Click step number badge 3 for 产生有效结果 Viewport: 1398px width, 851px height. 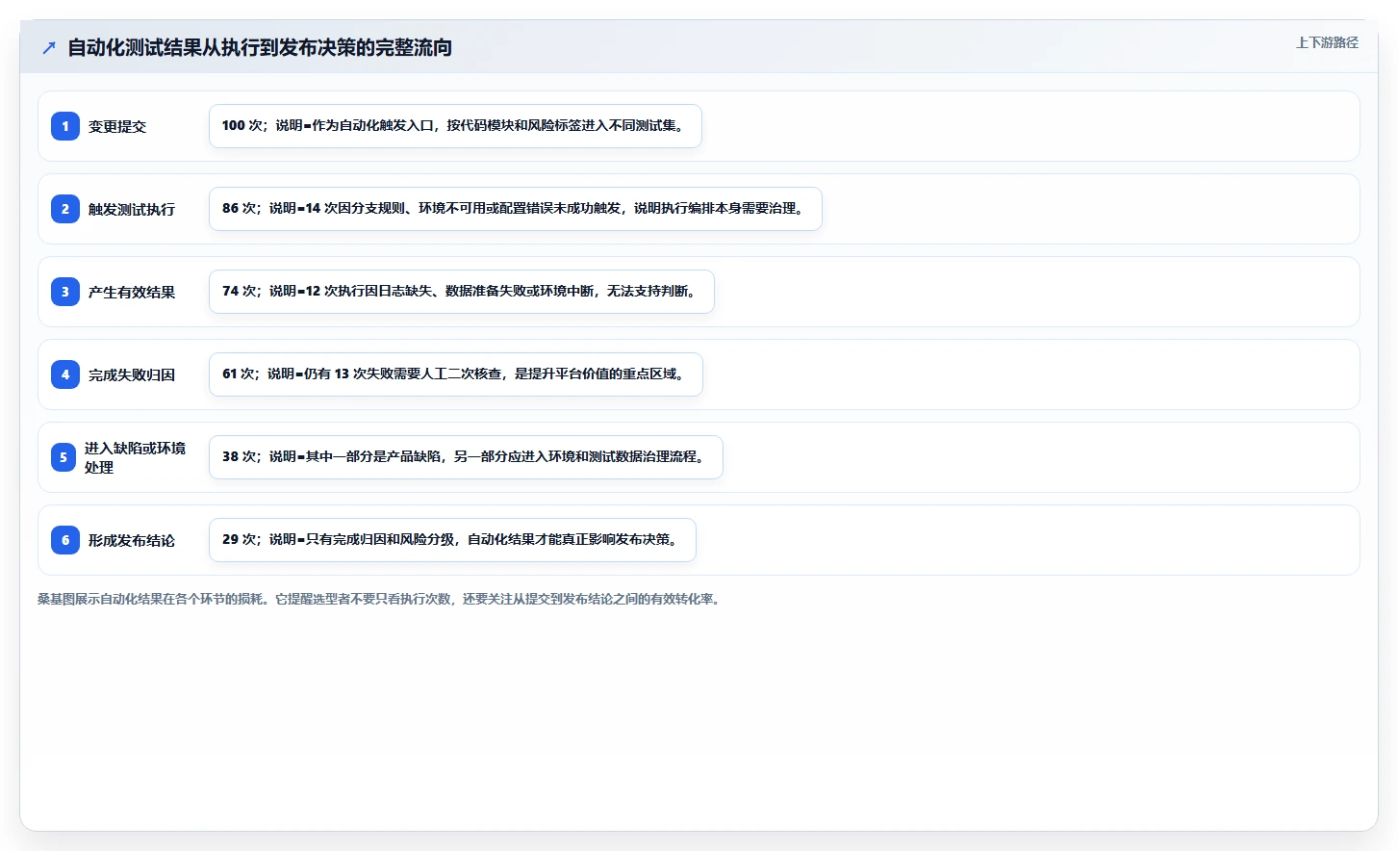65,292
